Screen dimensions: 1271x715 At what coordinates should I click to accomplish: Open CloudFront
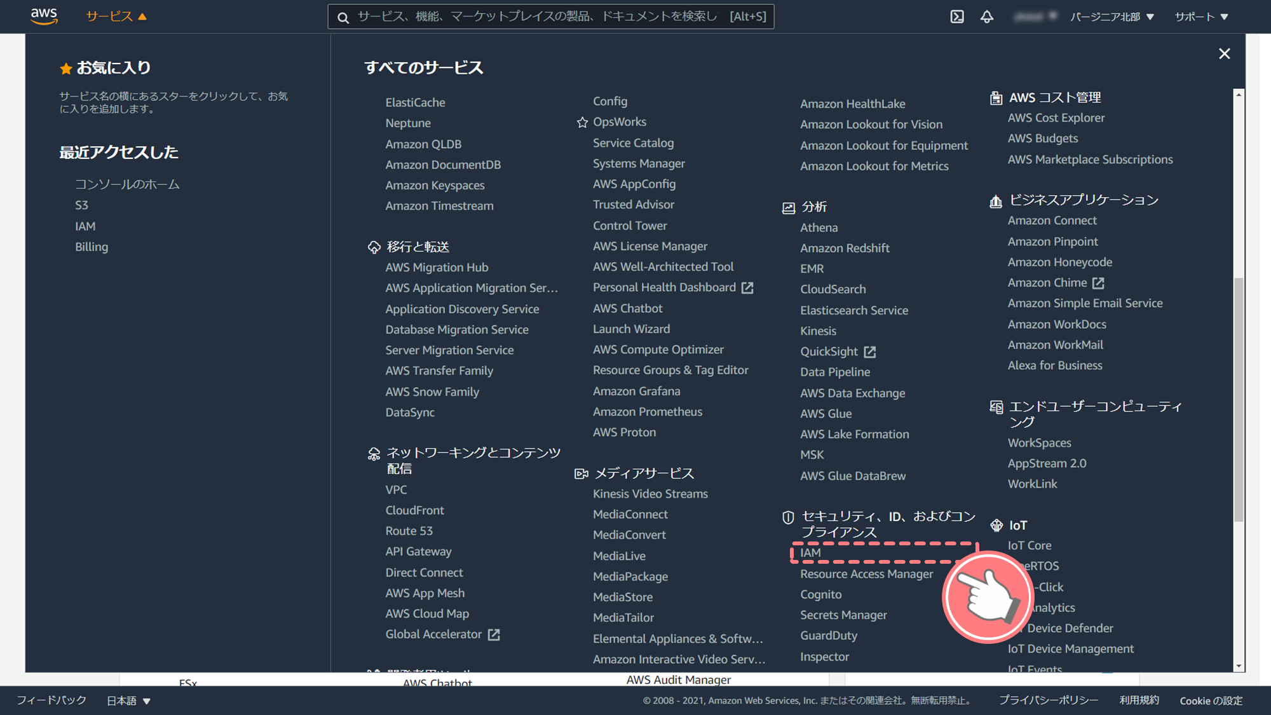(414, 510)
